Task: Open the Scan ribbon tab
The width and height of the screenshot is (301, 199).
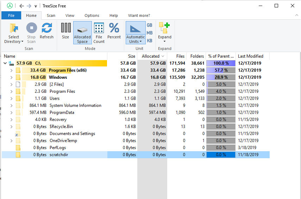Action: 51,15
